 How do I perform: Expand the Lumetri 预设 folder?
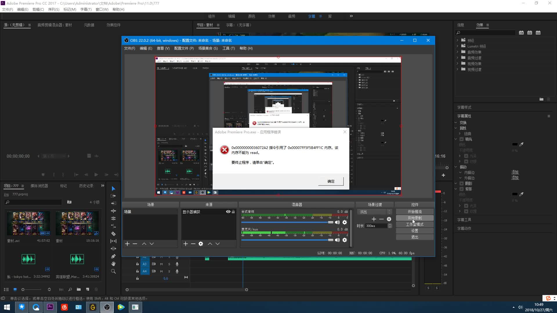[457, 46]
